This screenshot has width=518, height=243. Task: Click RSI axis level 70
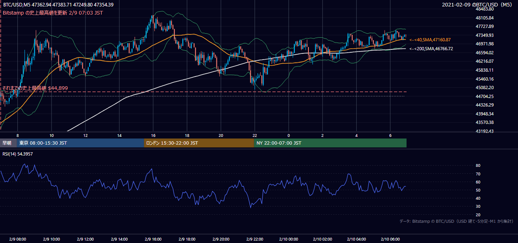click(478, 174)
